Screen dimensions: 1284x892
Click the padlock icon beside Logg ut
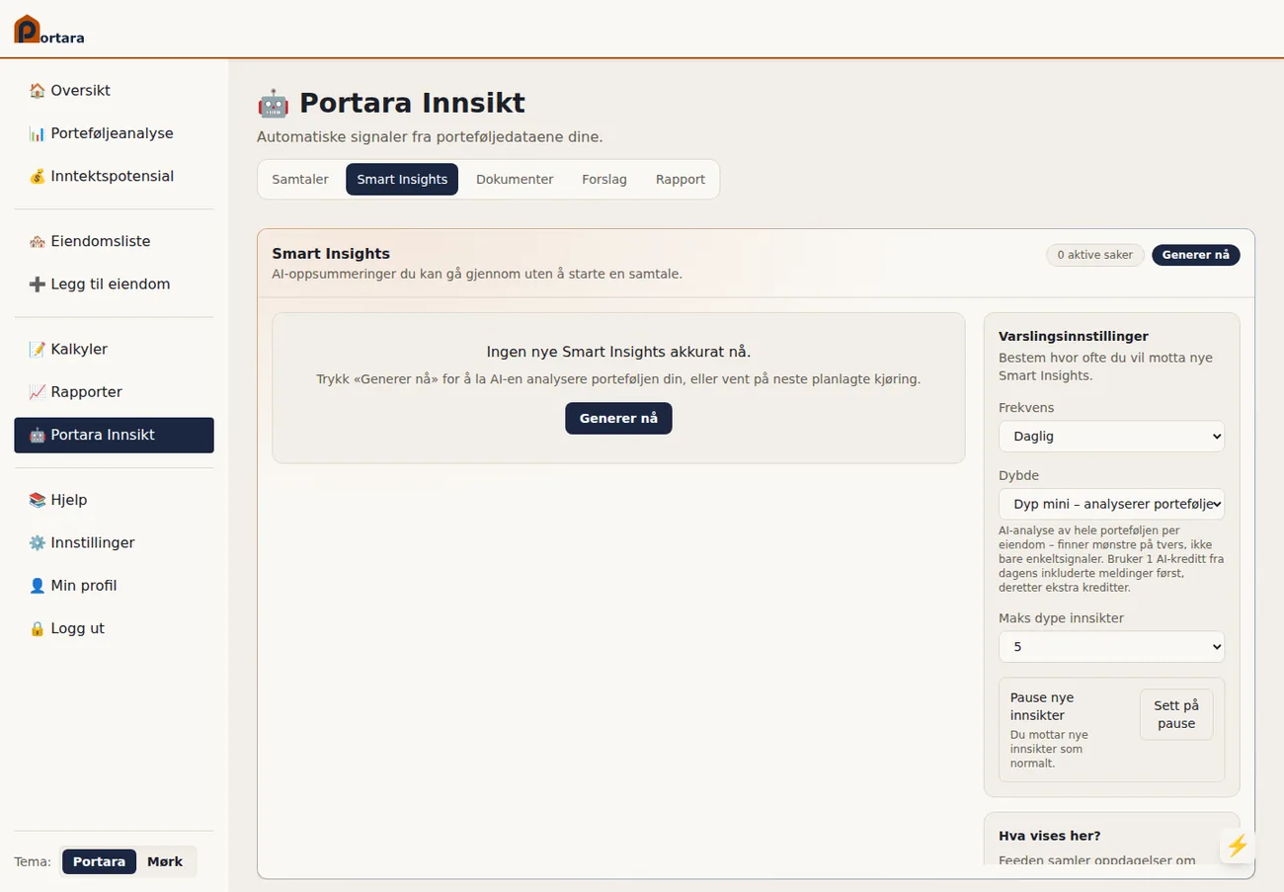coord(38,628)
